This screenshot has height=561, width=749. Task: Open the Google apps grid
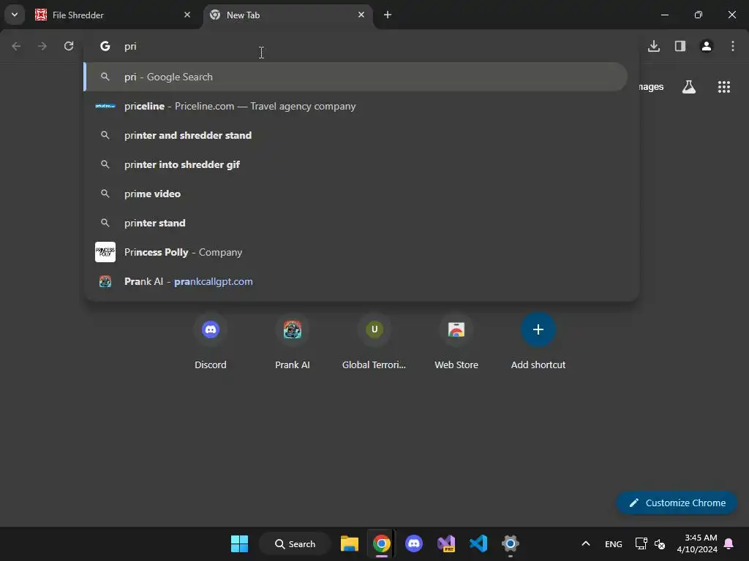click(x=723, y=87)
